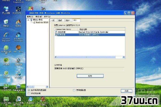
Task: Open the brown planet desktop shortcut
Action: point(18,48)
